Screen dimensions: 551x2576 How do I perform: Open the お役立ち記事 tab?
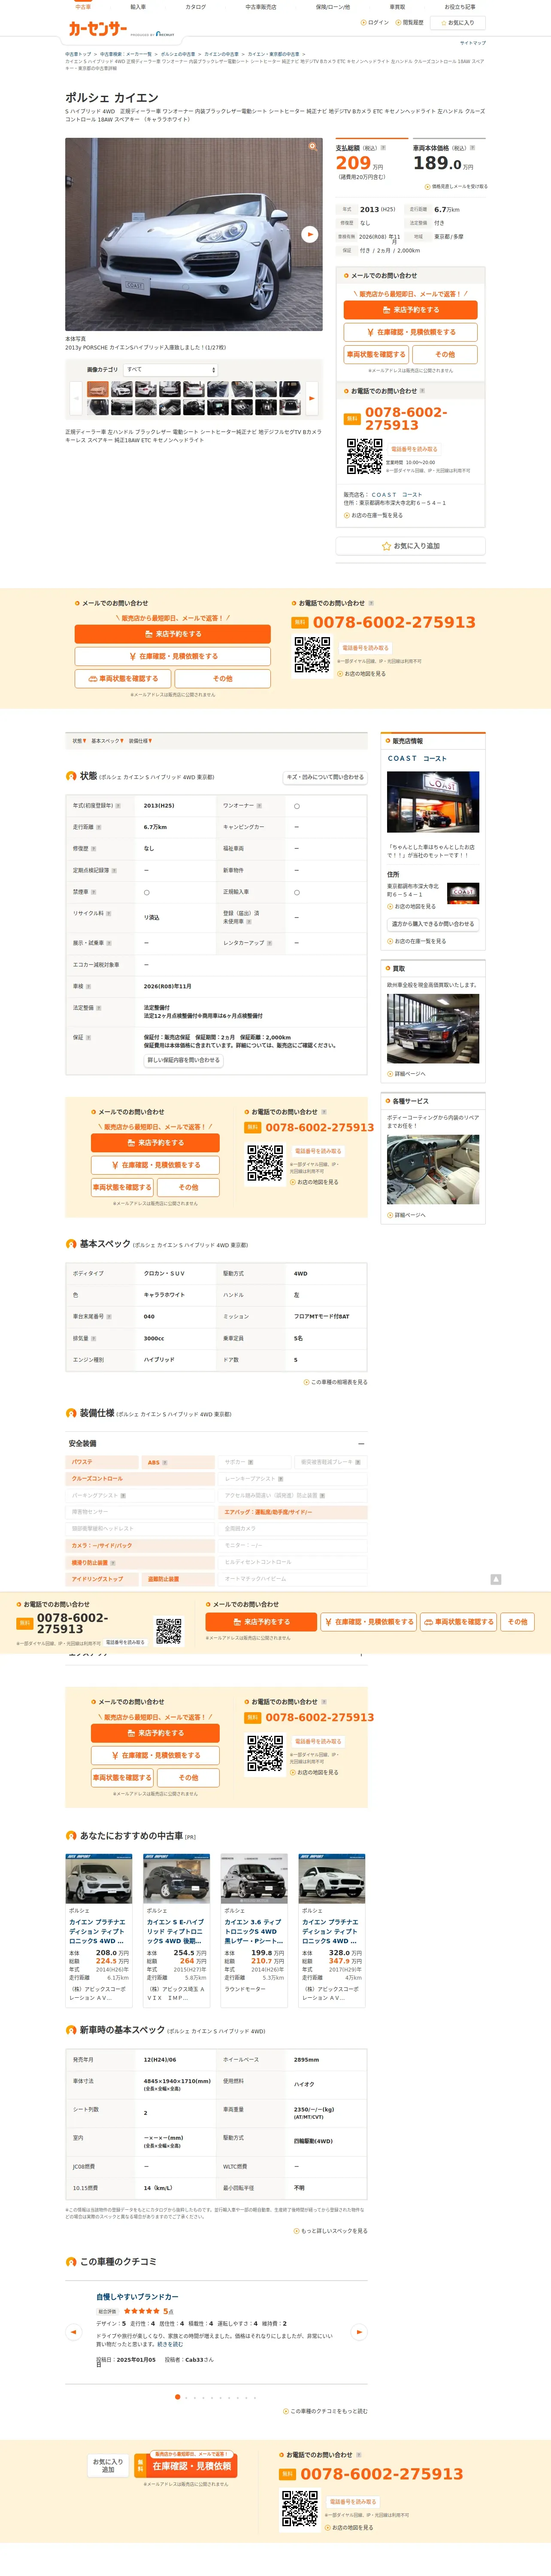click(460, 7)
